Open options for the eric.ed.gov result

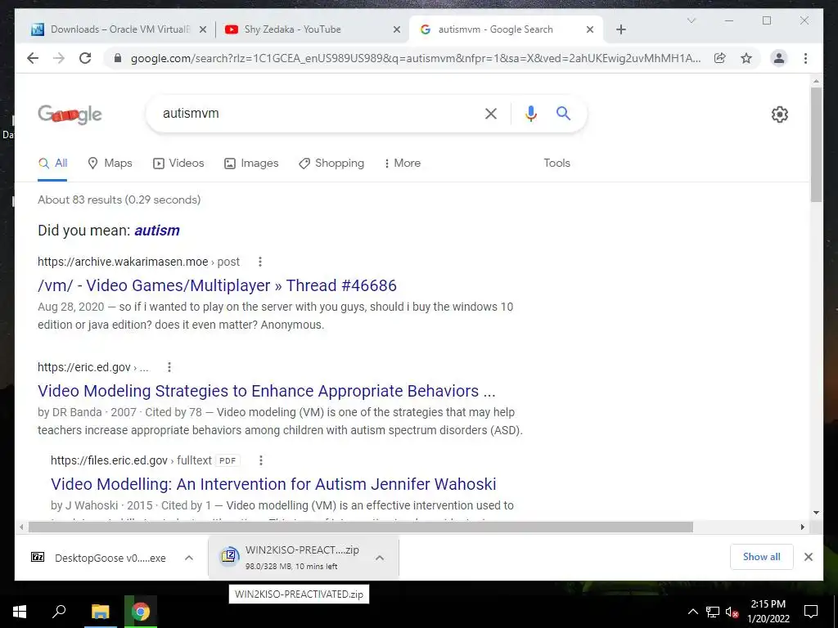point(169,367)
